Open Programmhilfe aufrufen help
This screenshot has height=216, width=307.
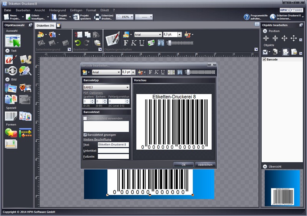256,17
